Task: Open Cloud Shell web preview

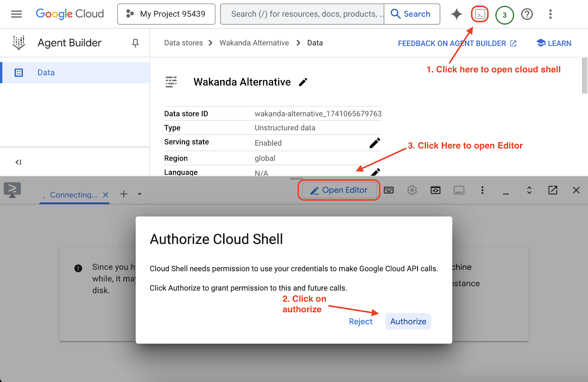Action: tap(435, 190)
